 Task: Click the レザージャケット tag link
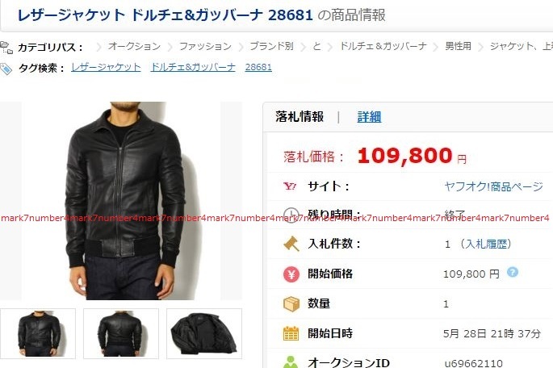pyautogui.click(x=106, y=67)
